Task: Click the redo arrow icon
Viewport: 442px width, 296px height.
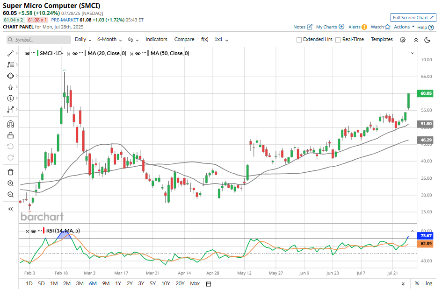Action: [10, 157]
